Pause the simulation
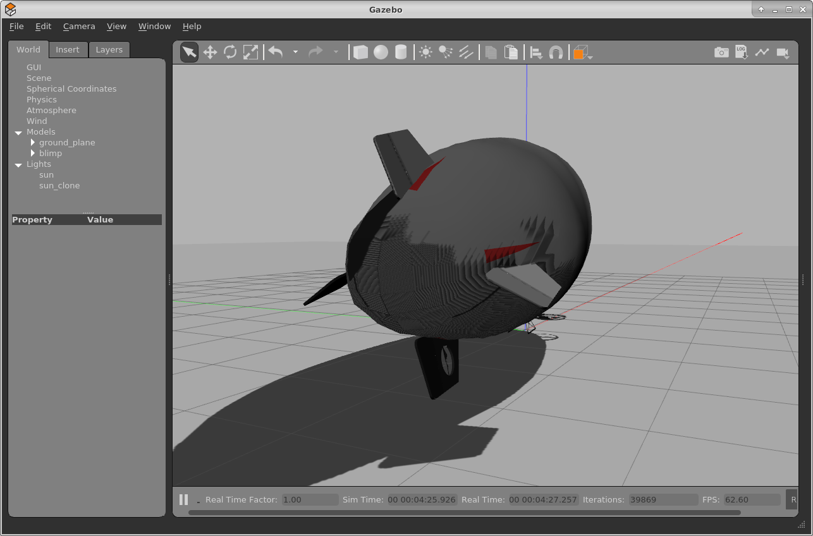This screenshot has height=536, width=813. [x=183, y=499]
